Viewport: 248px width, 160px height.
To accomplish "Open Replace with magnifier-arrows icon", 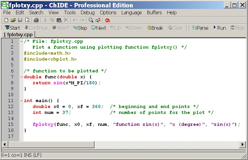I will click(x=98, y=20).
